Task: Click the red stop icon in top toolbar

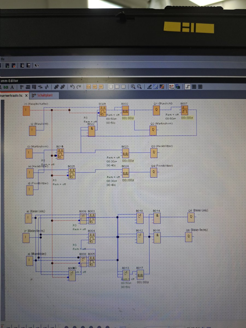Action: tap(14, 66)
